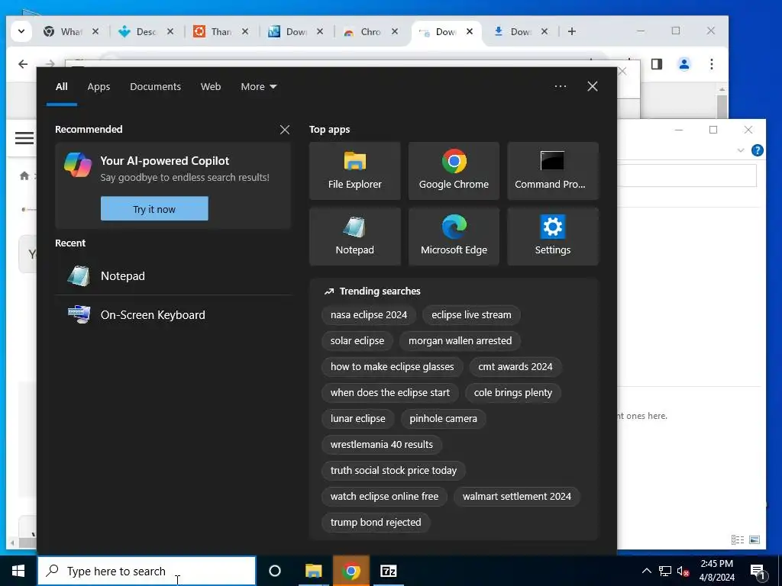Click Chrome's back navigation arrow
Viewport: 782px width, 586px height.
23,64
